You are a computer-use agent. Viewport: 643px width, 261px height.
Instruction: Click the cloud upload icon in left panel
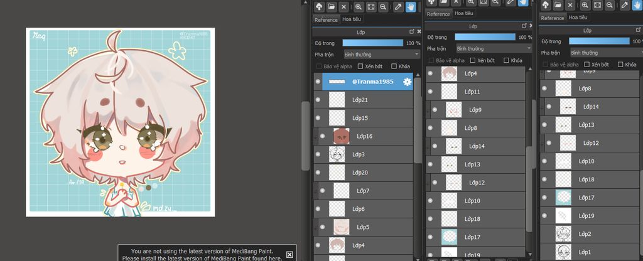click(x=319, y=6)
